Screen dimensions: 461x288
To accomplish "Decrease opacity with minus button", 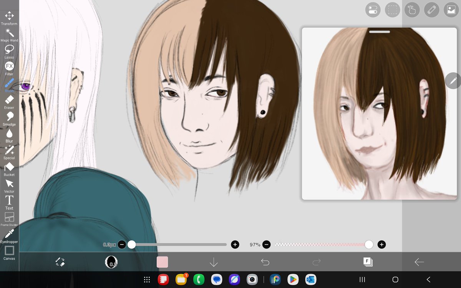I will (x=266, y=244).
